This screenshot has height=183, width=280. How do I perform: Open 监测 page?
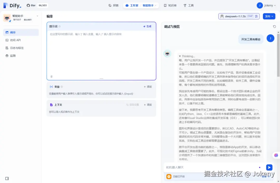(21, 56)
